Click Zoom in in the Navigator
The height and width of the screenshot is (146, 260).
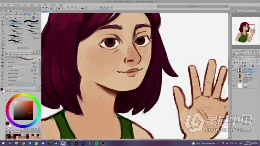click(250, 51)
